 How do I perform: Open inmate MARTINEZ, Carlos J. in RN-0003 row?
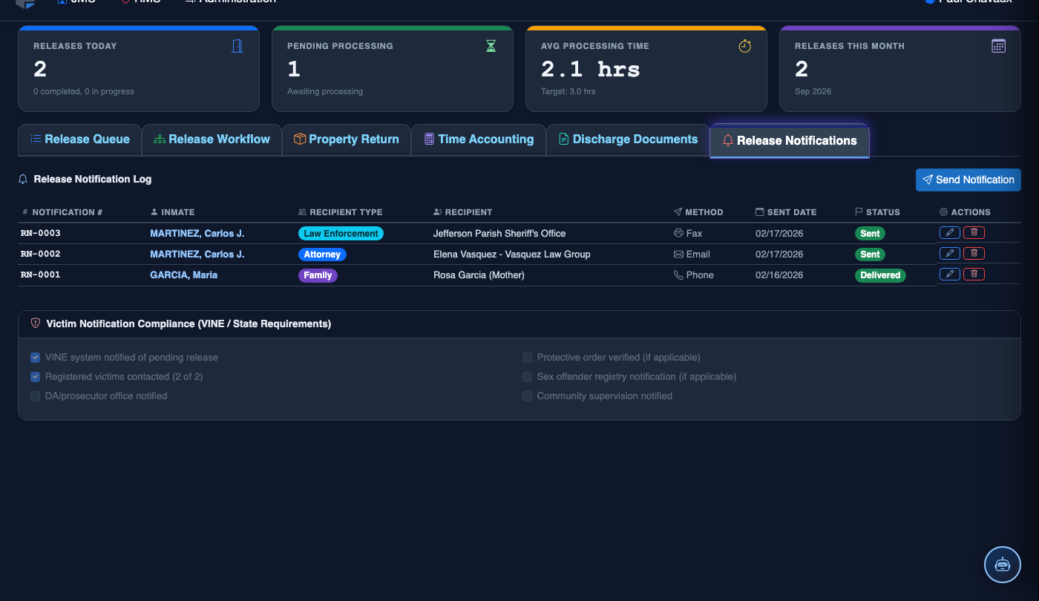pos(197,233)
